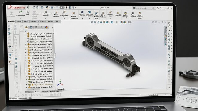The height and width of the screenshot is (111, 198).
Task: Click the filter funnel icon above the tree
Action: pyautogui.click(x=26, y=31)
